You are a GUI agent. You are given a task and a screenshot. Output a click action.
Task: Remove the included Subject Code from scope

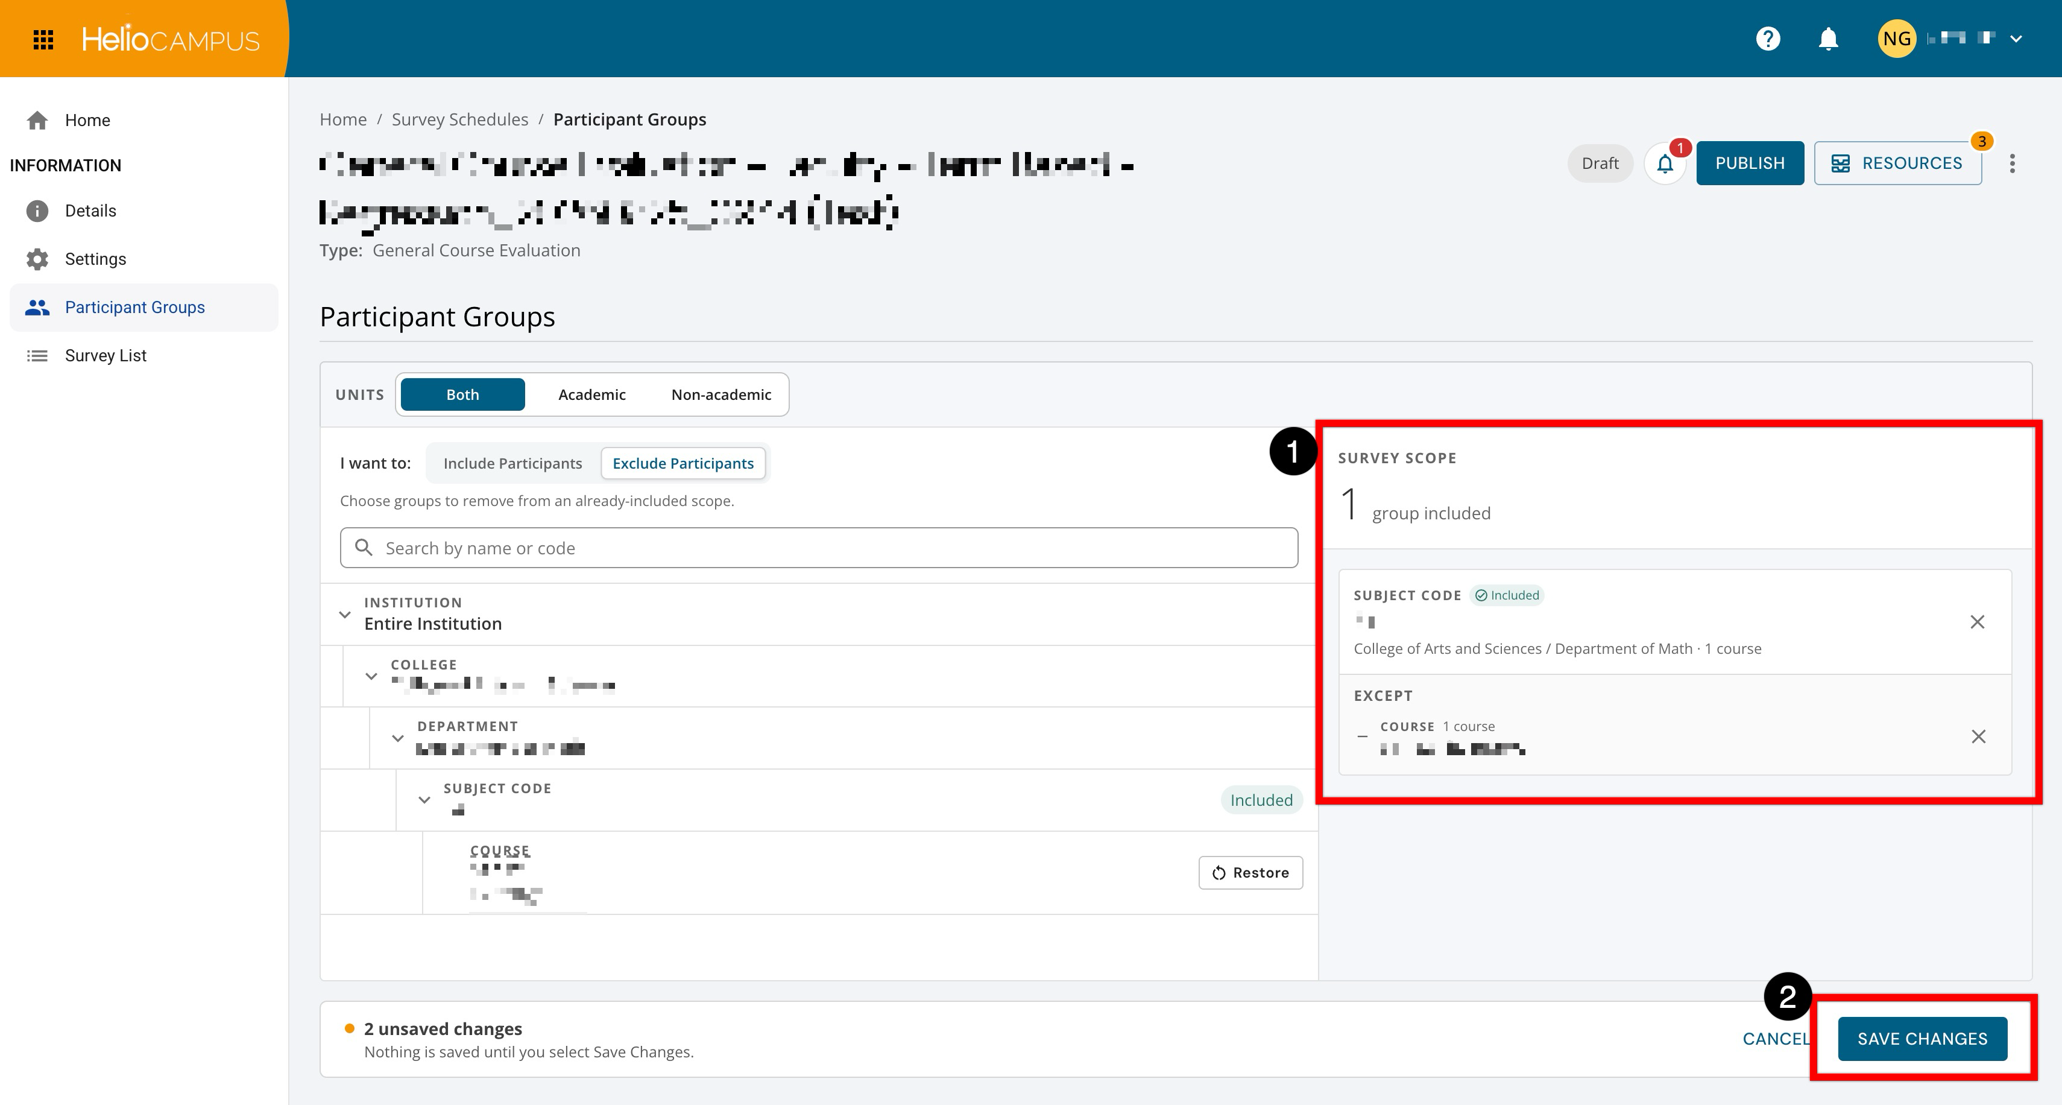pos(1977,622)
